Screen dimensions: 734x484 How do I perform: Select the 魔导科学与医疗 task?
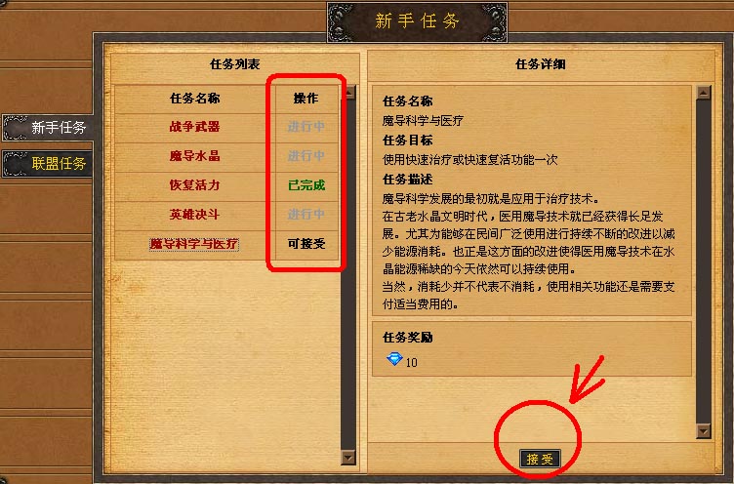click(x=194, y=244)
